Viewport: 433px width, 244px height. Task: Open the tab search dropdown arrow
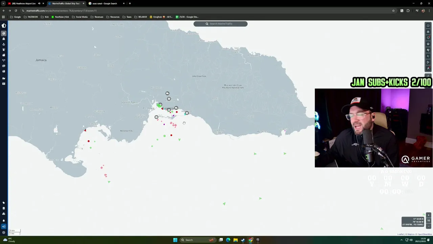coord(3,3)
